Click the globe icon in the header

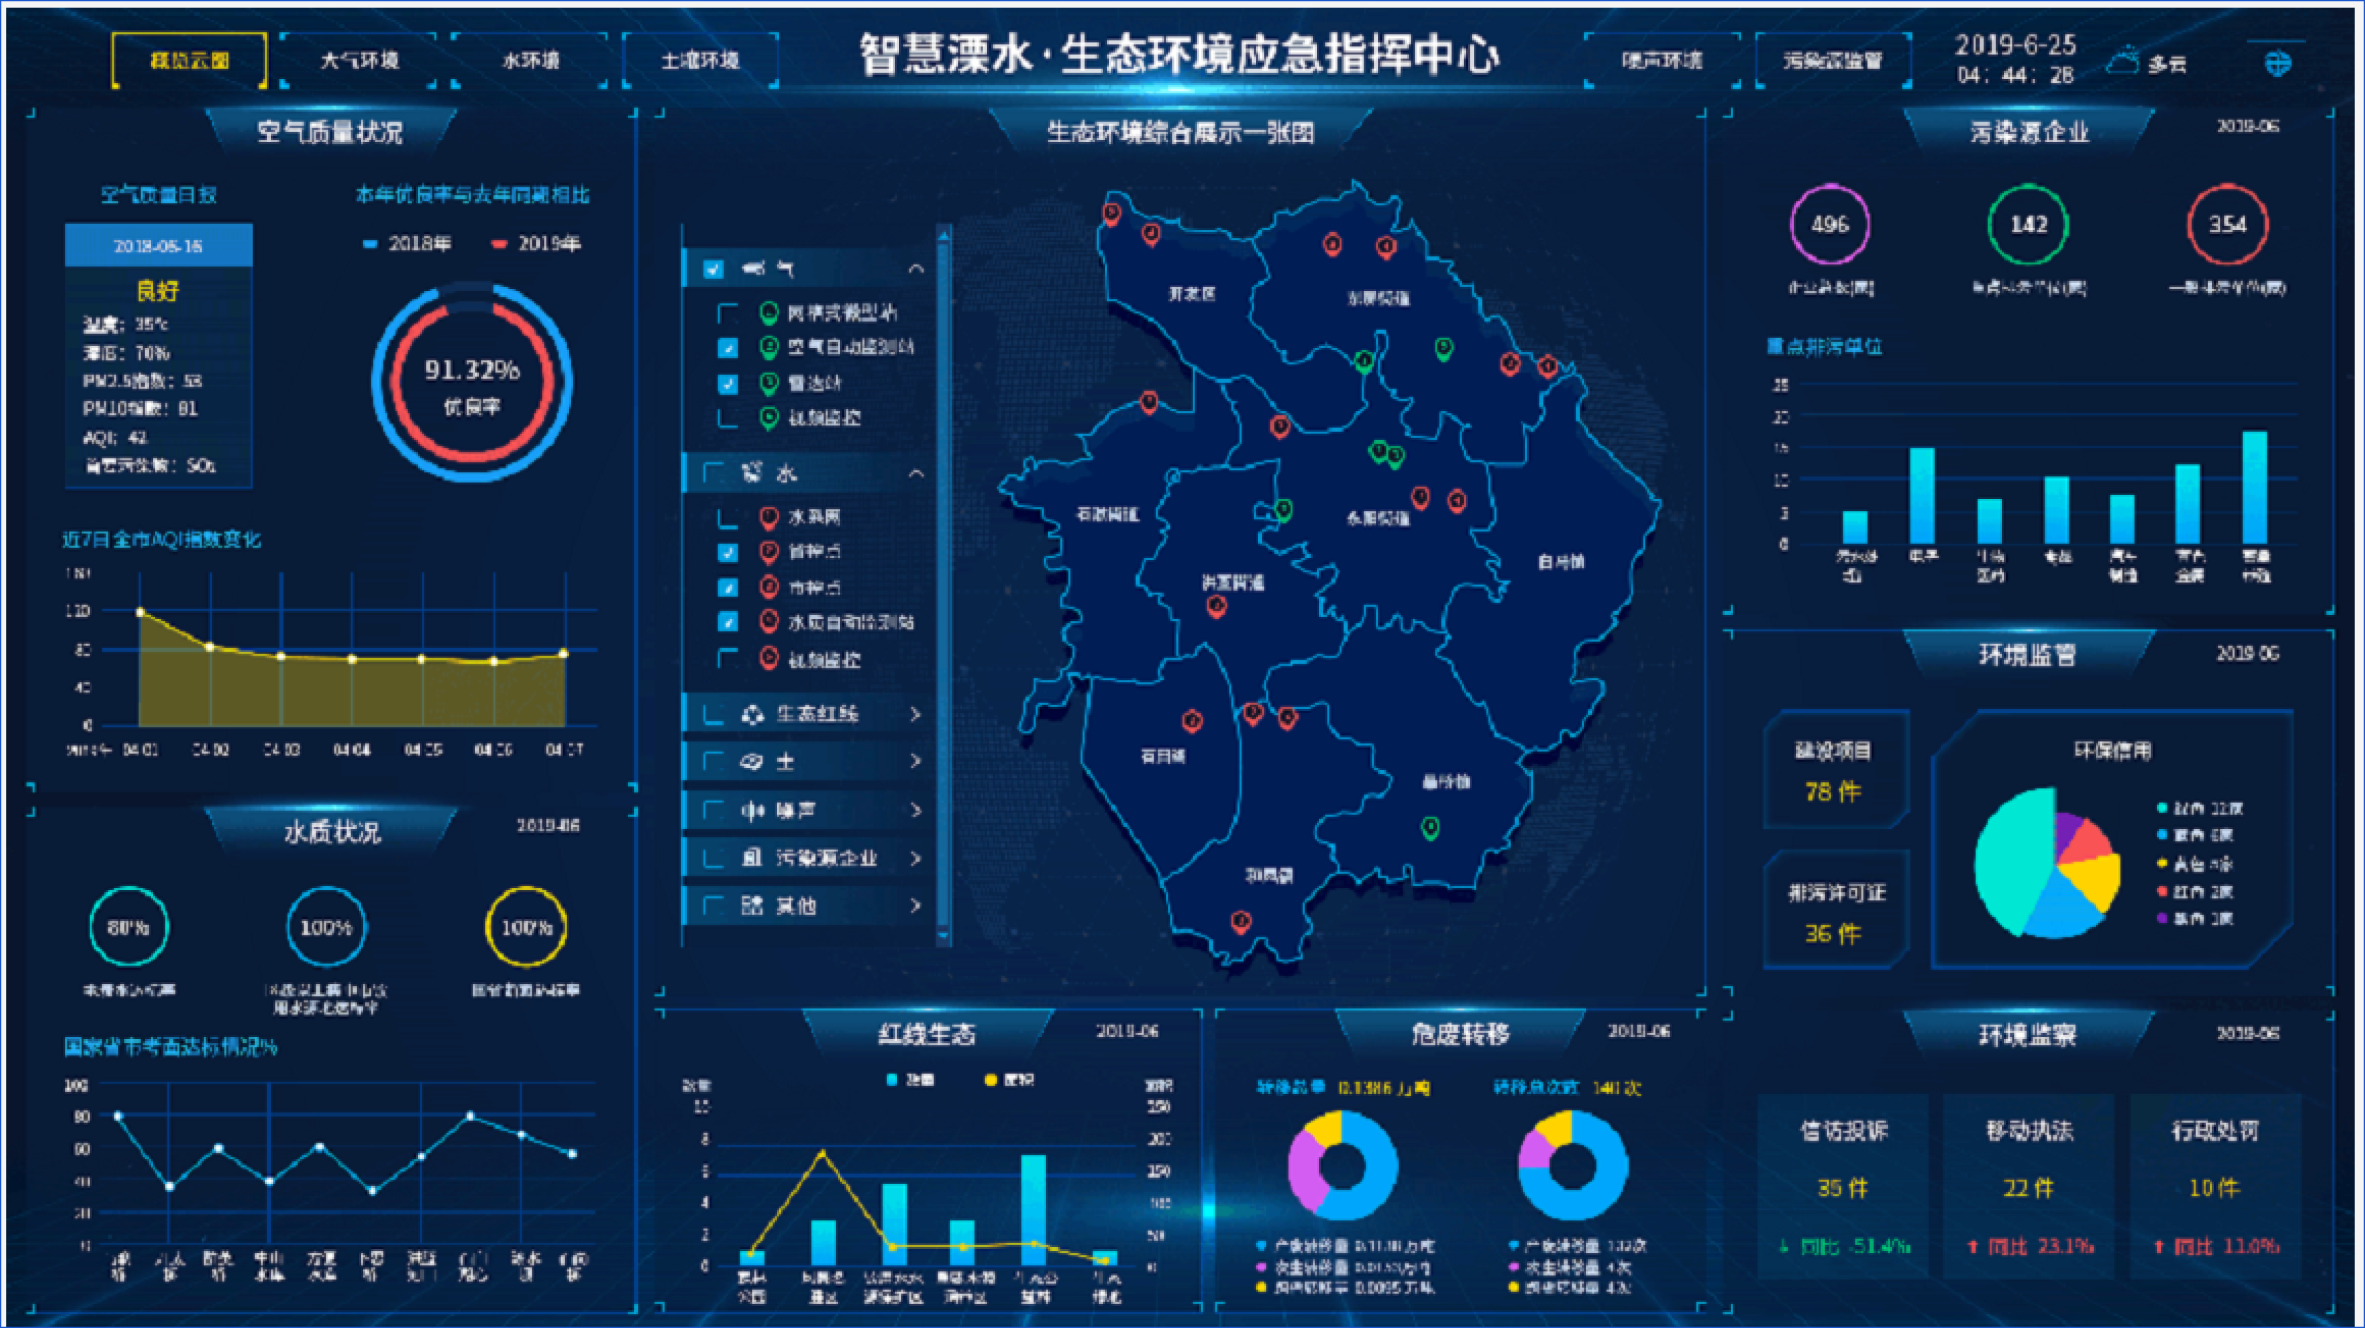[x=2278, y=63]
